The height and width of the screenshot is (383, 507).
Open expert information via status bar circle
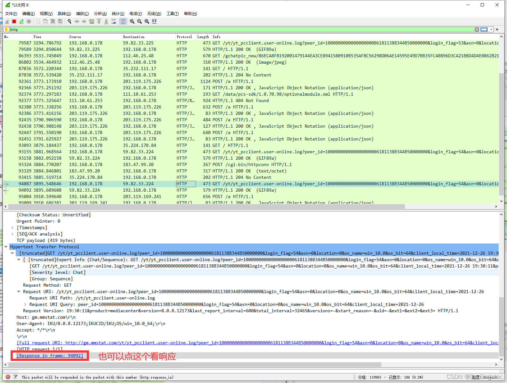click(x=8, y=377)
